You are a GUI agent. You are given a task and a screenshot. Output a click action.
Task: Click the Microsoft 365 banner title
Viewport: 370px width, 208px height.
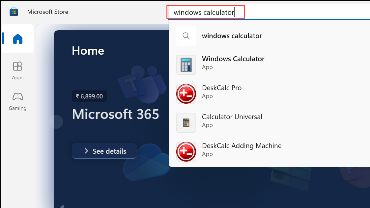click(115, 114)
